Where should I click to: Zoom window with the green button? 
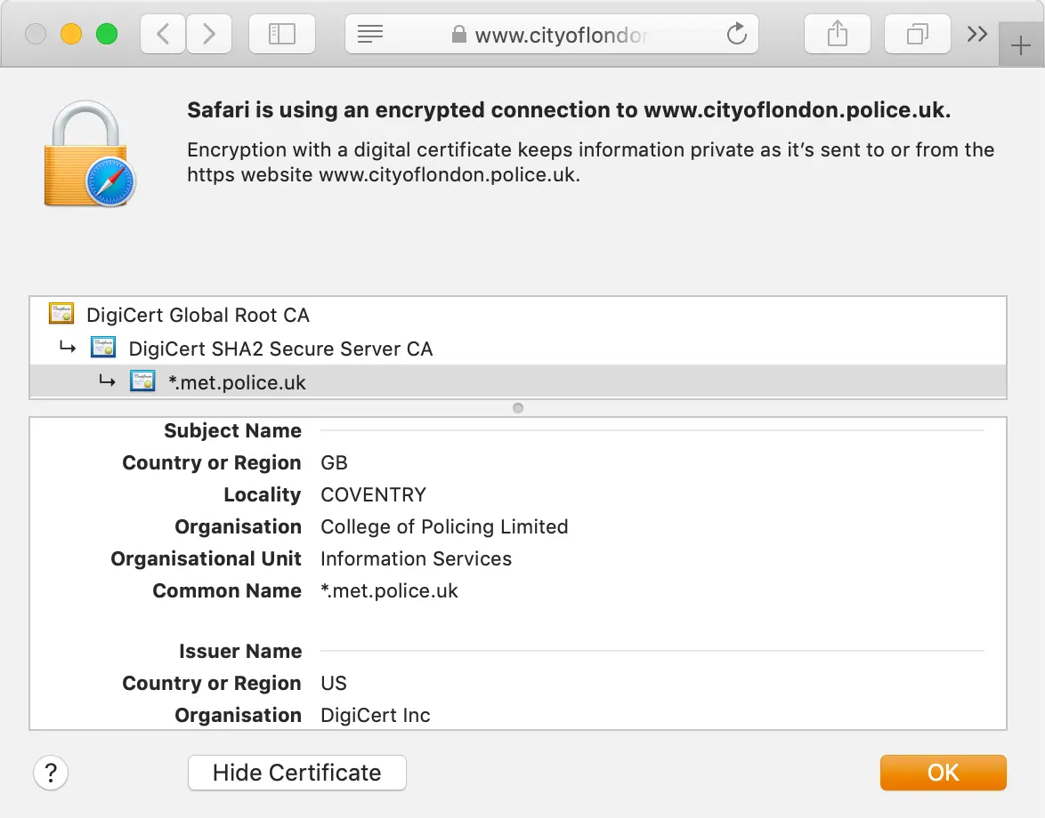[107, 33]
